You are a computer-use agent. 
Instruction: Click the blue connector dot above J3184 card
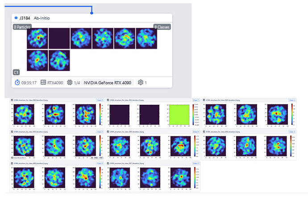coord(92,13)
